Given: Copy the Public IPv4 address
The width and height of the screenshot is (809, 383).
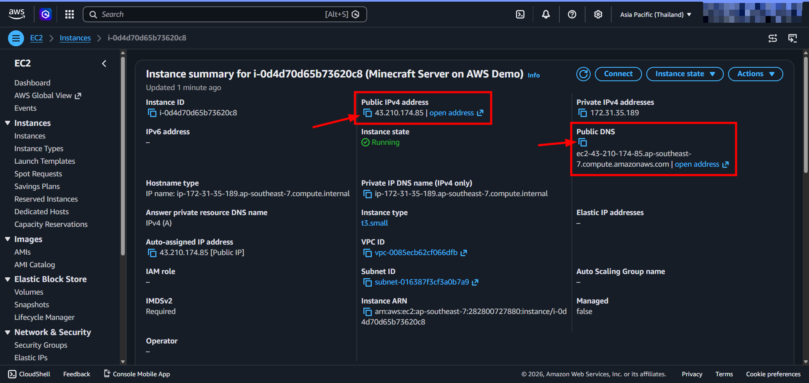Looking at the screenshot, I should tap(368, 113).
